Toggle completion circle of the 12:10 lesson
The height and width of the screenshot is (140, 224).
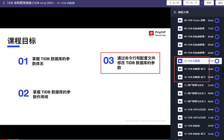coord(217,134)
